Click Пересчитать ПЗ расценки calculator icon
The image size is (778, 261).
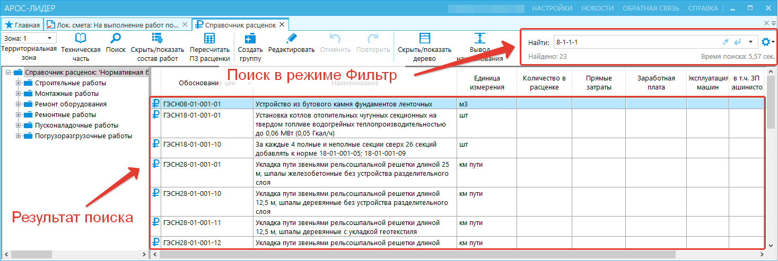pyautogui.click(x=209, y=38)
